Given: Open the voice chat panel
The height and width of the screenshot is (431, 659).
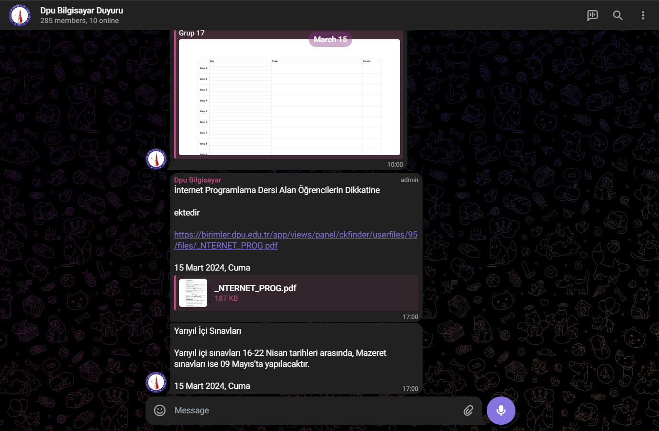Looking at the screenshot, I should (592, 15).
